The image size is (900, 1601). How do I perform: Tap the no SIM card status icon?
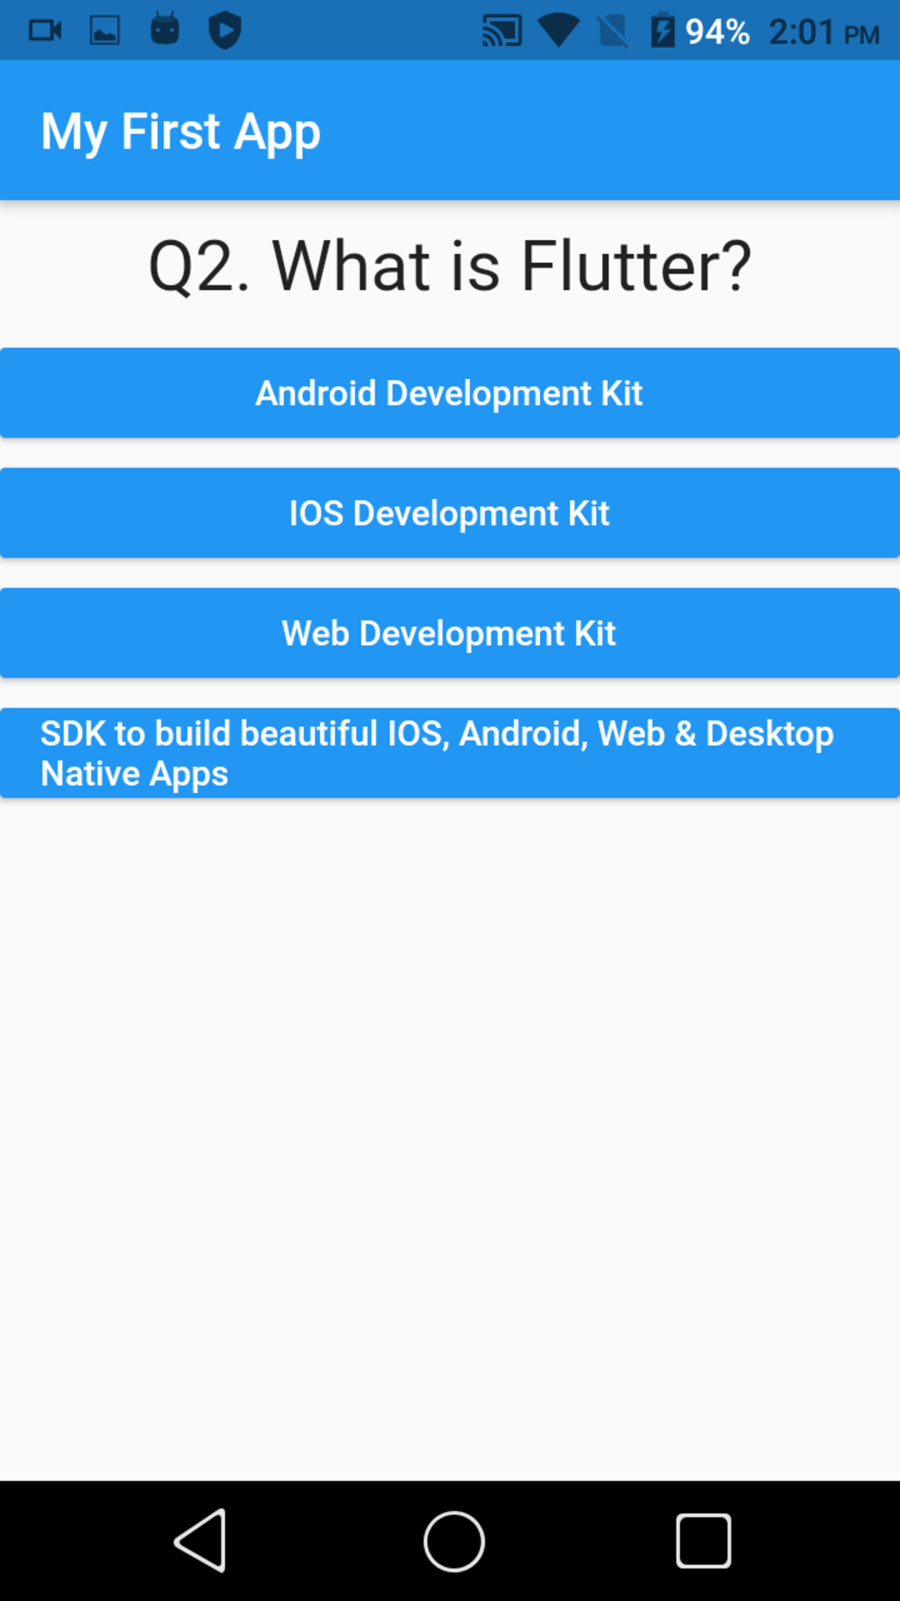[612, 32]
